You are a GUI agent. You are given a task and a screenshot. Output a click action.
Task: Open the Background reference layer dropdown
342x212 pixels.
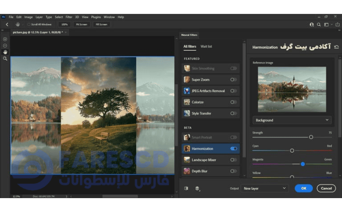(292, 120)
